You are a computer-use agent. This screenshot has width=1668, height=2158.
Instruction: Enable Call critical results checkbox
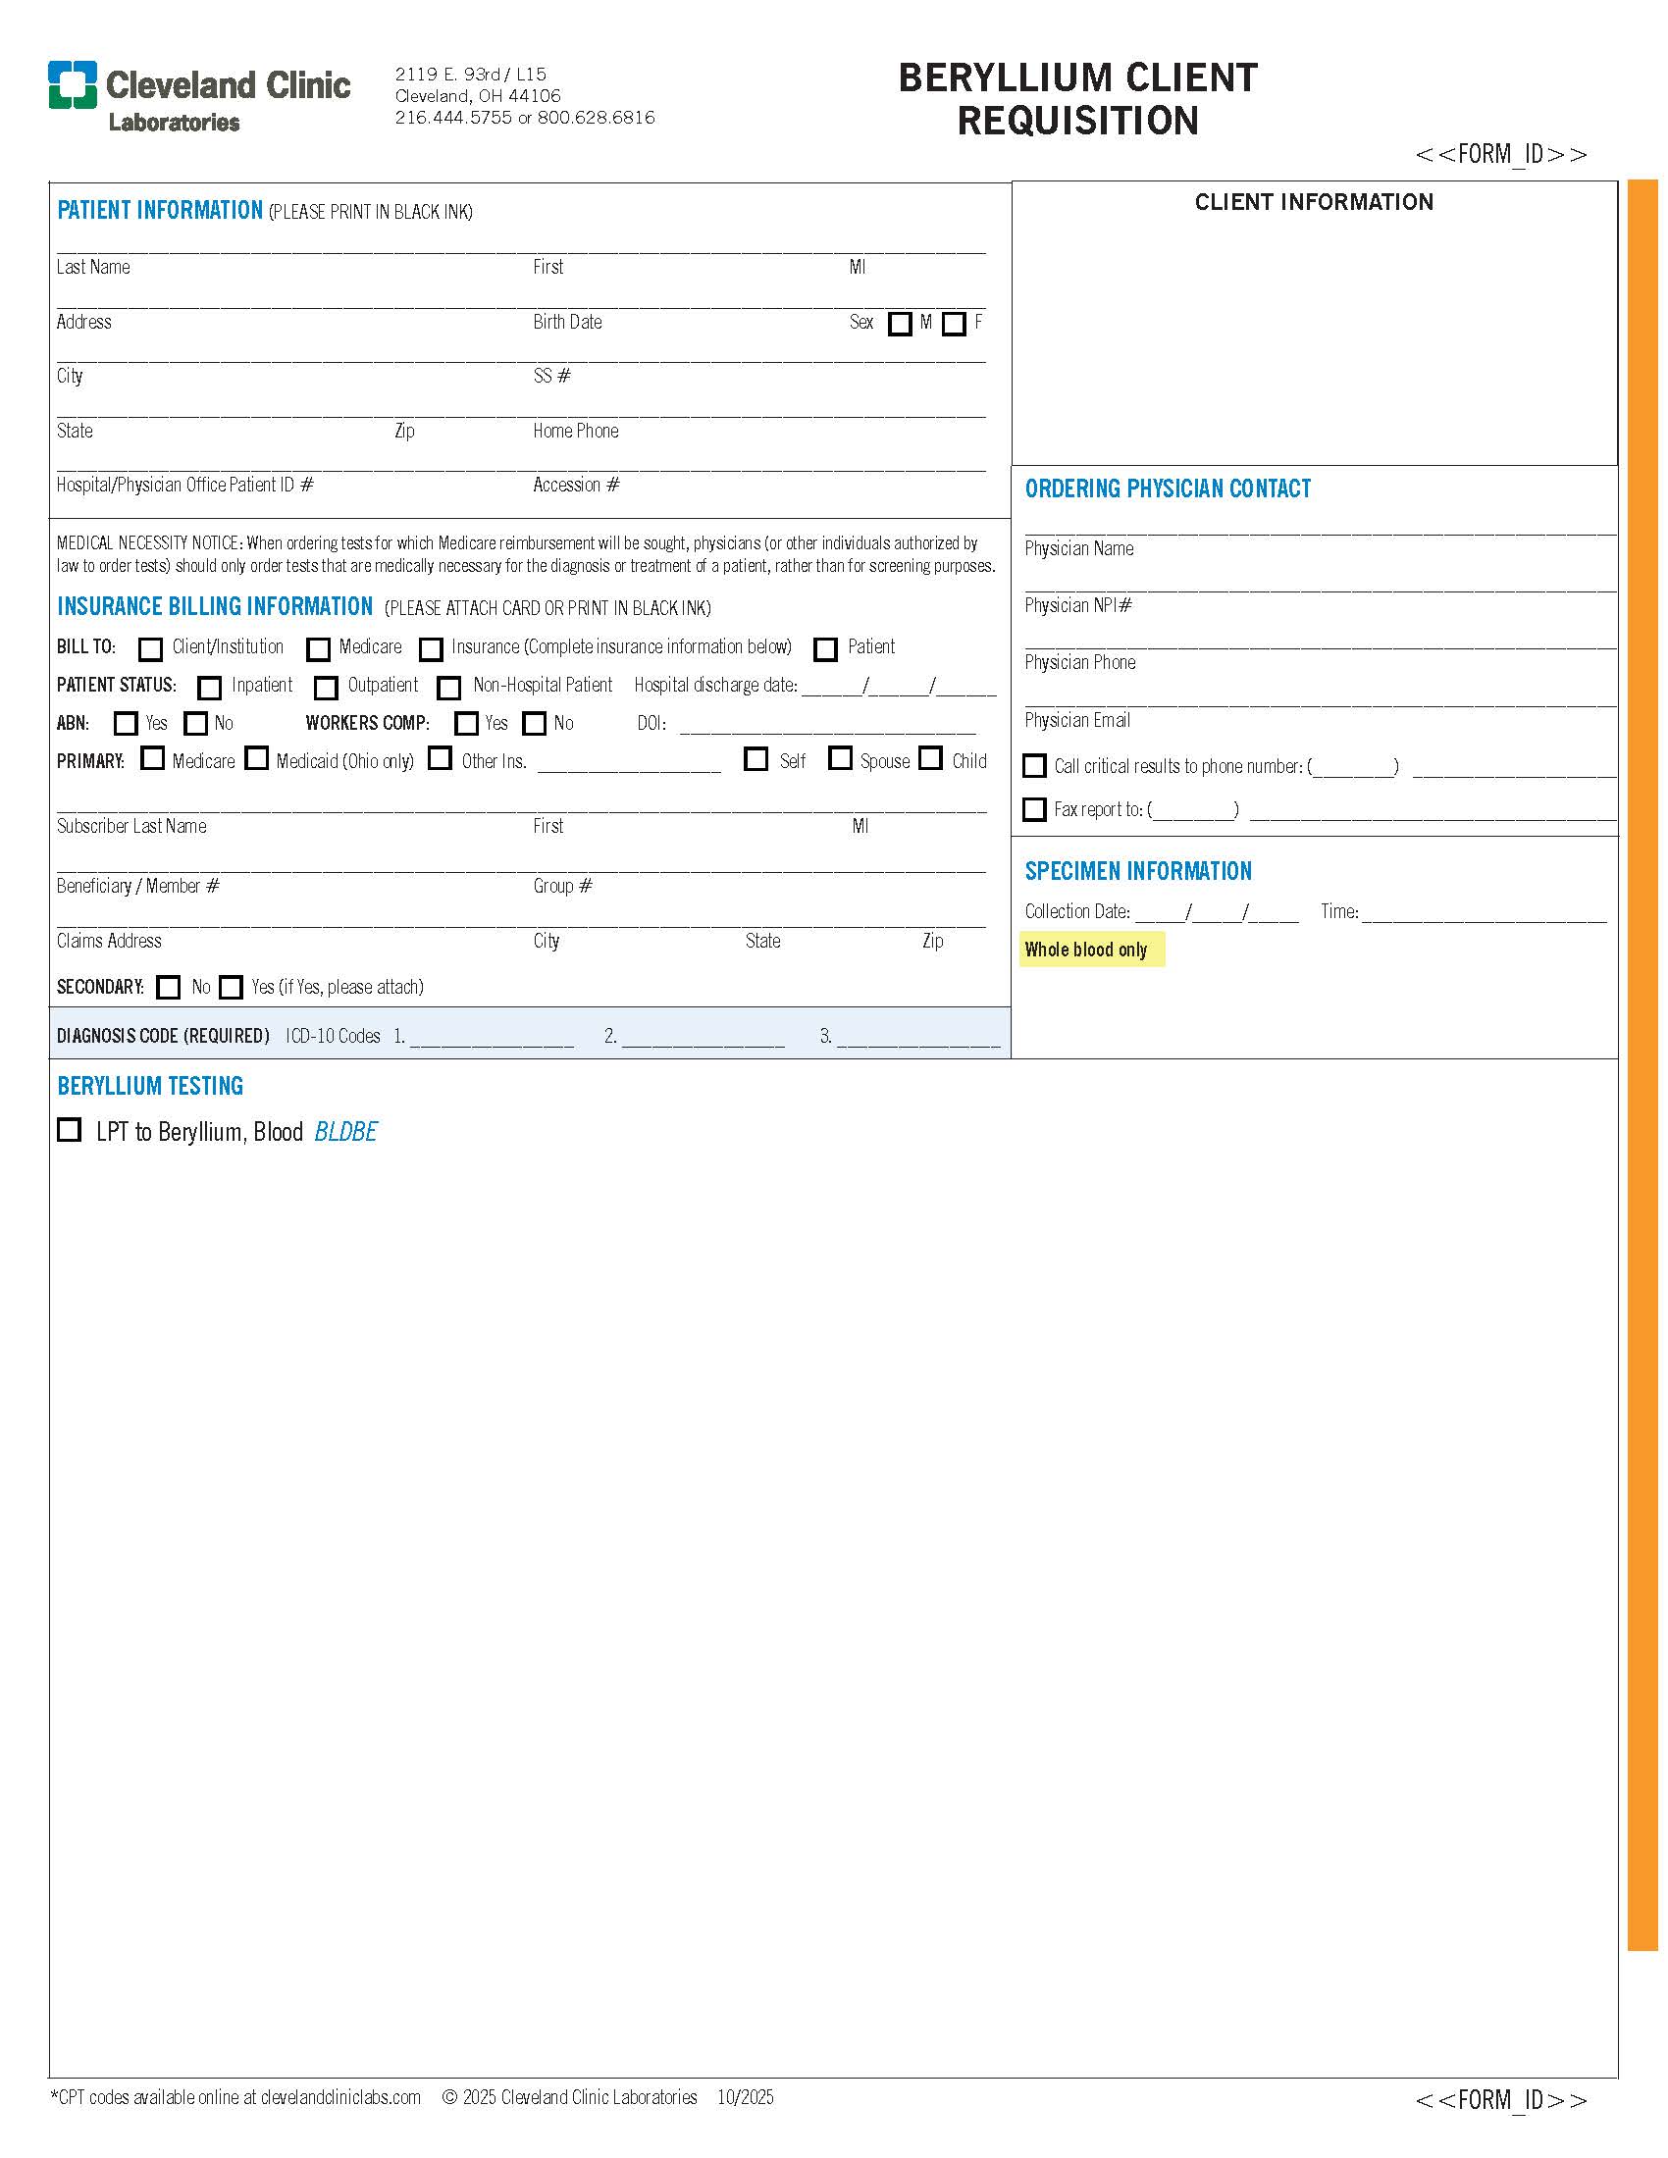[x=1034, y=766]
